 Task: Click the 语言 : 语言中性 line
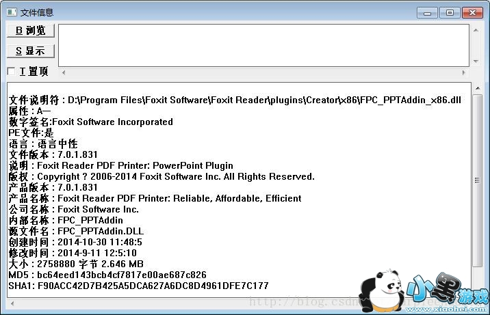43,143
